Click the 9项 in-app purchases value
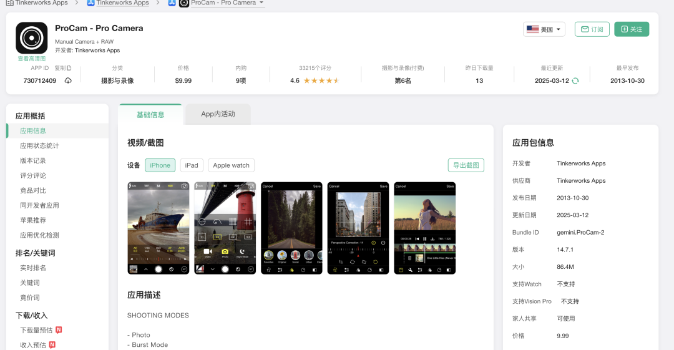674x350 pixels. click(x=241, y=81)
